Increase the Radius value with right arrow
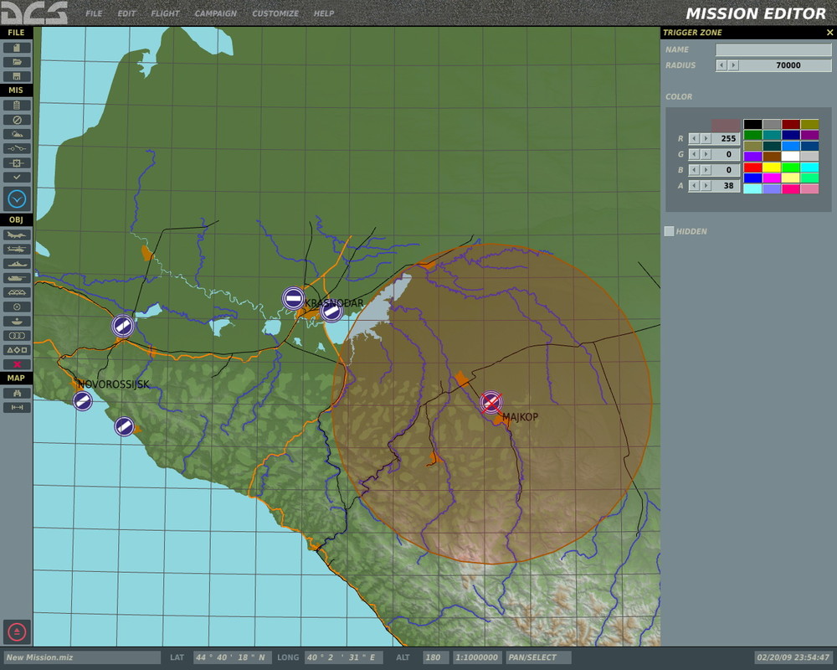Image resolution: width=837 pixels, height=670 pixels. [x=733, y=65]
